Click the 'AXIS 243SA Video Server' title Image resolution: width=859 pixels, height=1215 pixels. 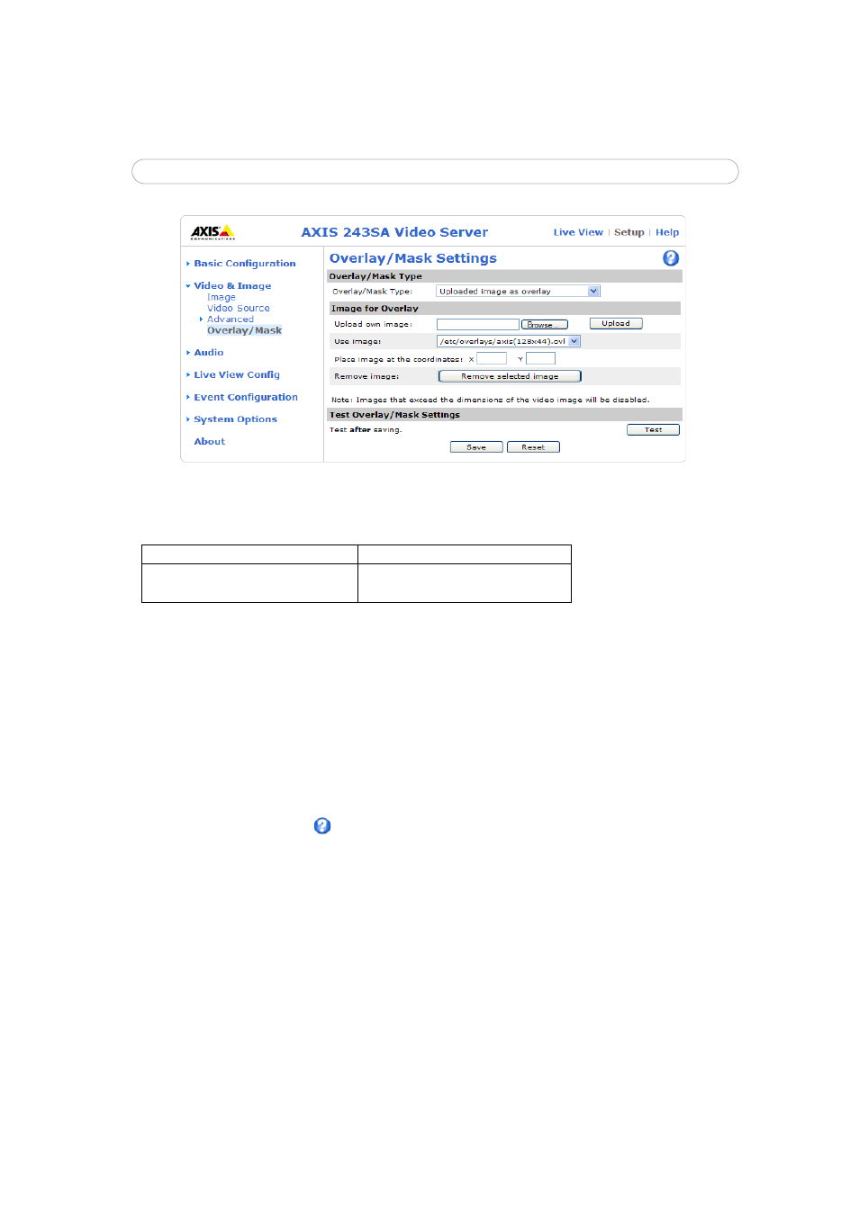[x=394, y=232]
